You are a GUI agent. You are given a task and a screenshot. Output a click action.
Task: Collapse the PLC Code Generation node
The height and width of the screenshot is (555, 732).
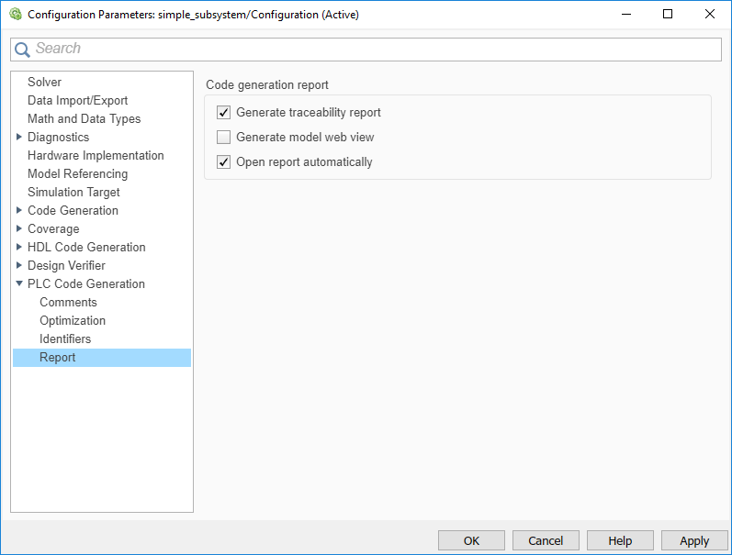pyautogui.click(x=19, y=283)
